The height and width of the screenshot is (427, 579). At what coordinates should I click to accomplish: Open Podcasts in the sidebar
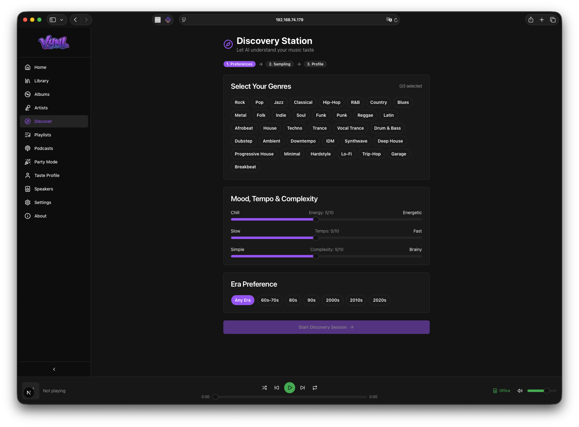[44, 148]
